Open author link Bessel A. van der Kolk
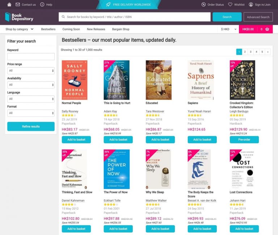This screenshot has width=278, height=235. [202, 201]
